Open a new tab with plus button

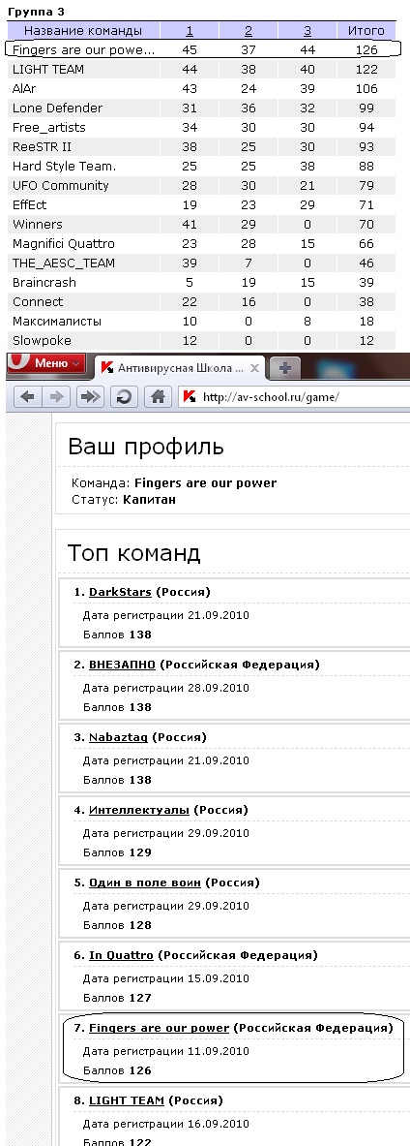(285, 369)
